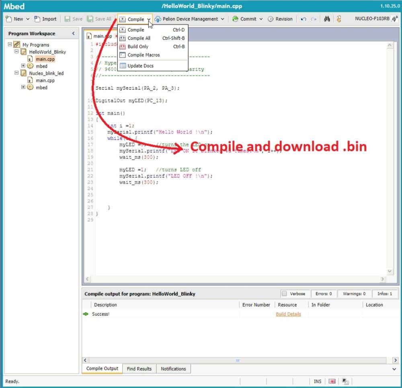Collapse the My Programs tree node

(10, 44)
